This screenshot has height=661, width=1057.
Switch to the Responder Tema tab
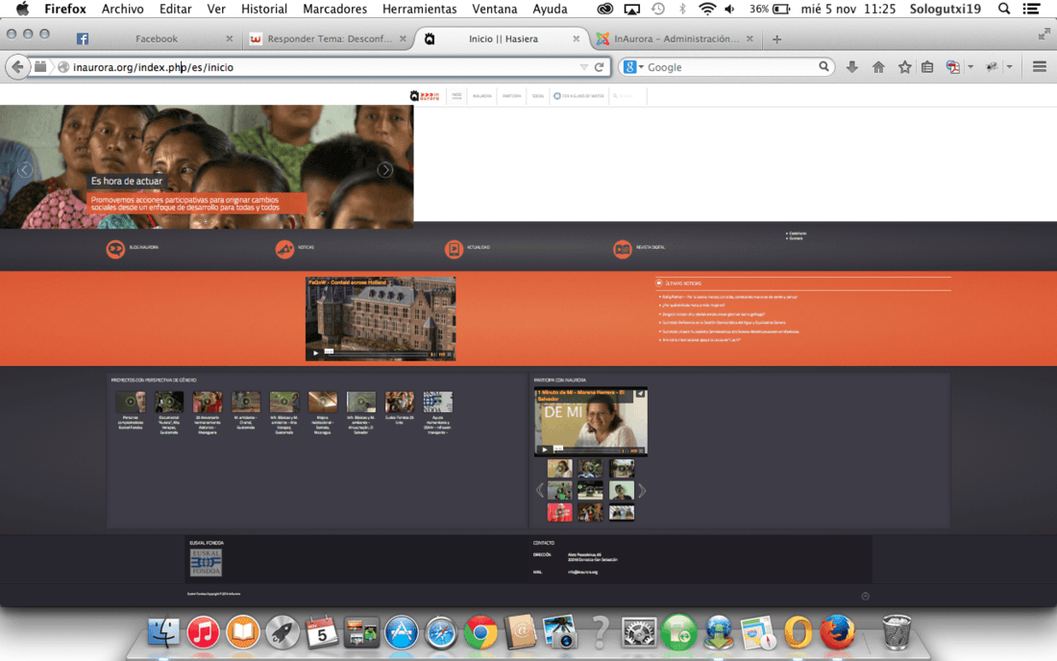329,39
